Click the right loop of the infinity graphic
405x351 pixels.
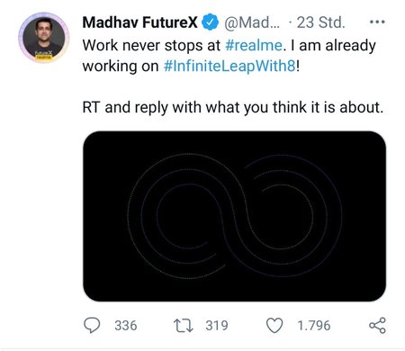288,214
